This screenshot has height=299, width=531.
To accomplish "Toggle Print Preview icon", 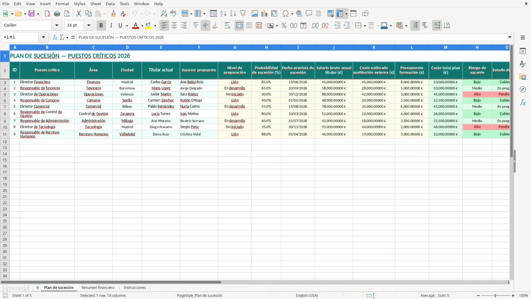I will click(67, 14).
